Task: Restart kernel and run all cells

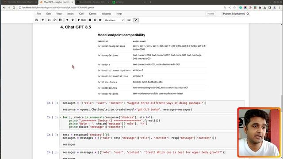Action: click(x=100, y=20)
